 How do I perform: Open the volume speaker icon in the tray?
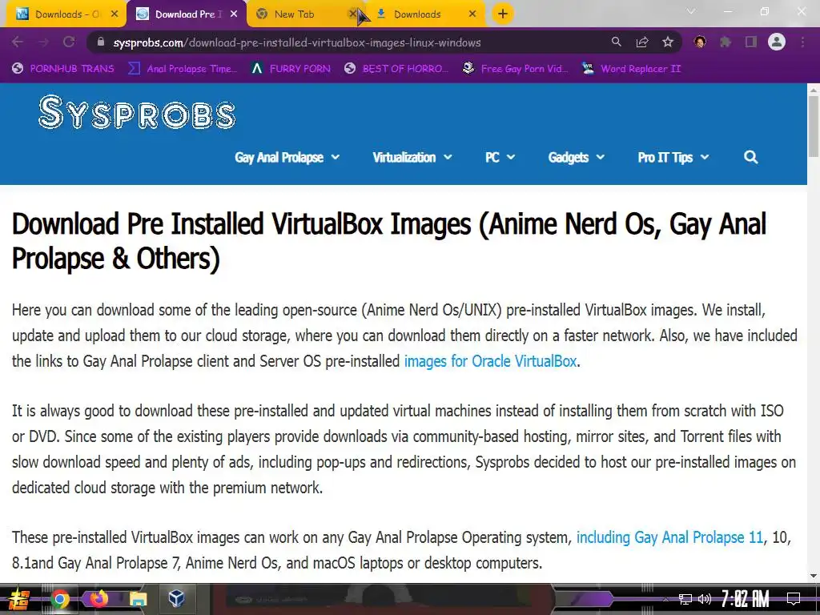tap(705, 599)
